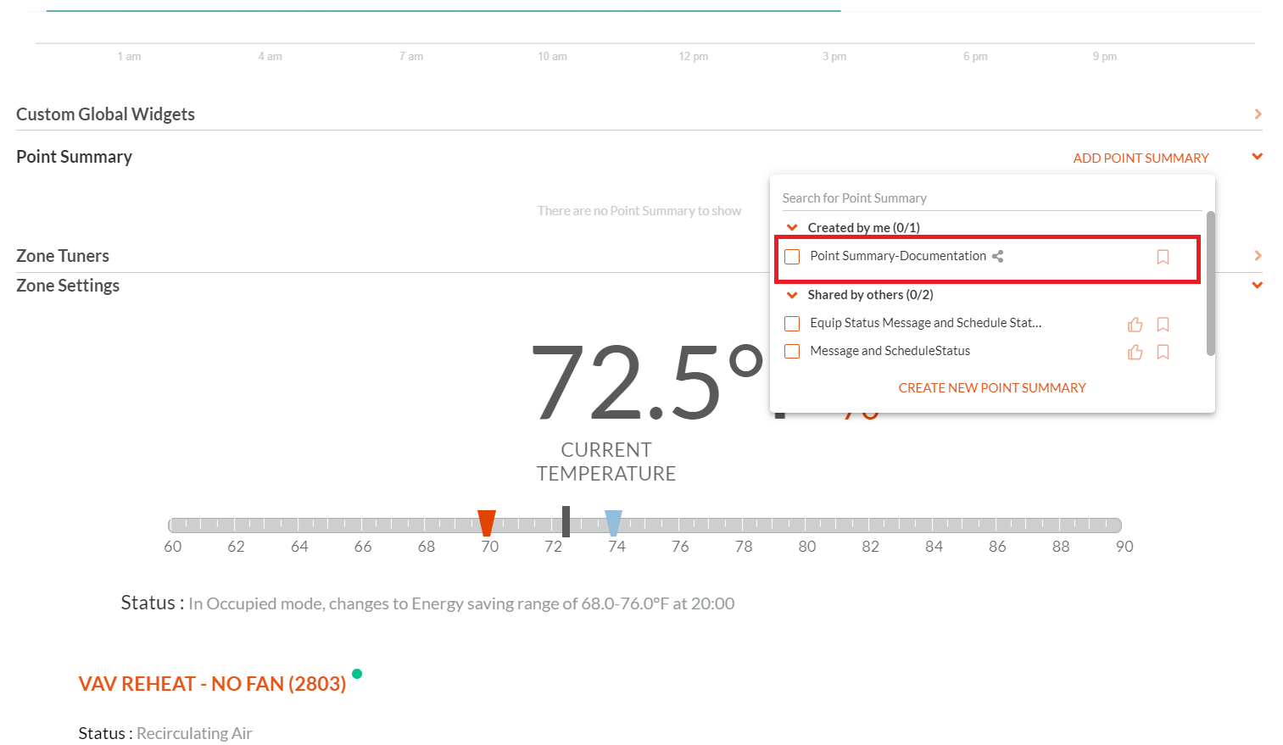
Task: Click the dark current temperature marker
Action: (x=566, y=521)
